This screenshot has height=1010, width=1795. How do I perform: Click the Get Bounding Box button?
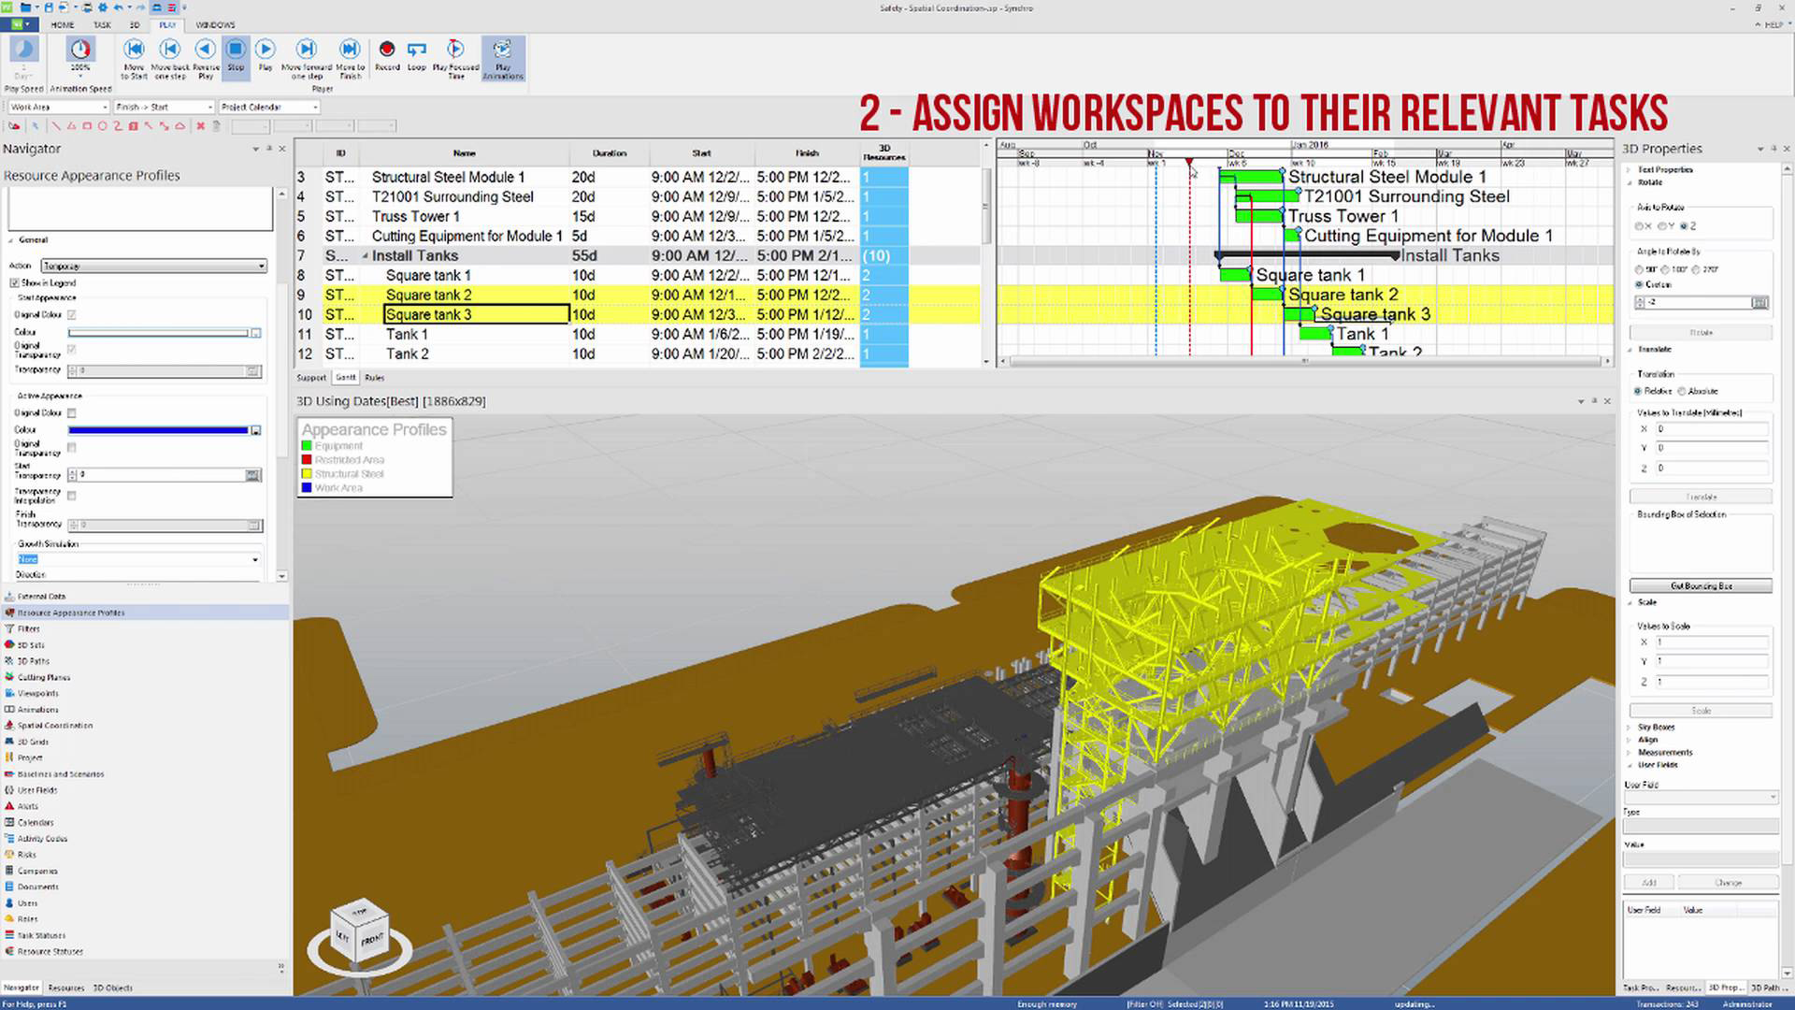[1701, 586]
